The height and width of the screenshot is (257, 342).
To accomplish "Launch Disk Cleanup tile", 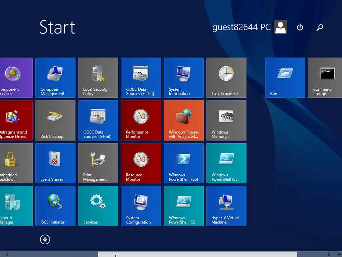I will 55,120.
